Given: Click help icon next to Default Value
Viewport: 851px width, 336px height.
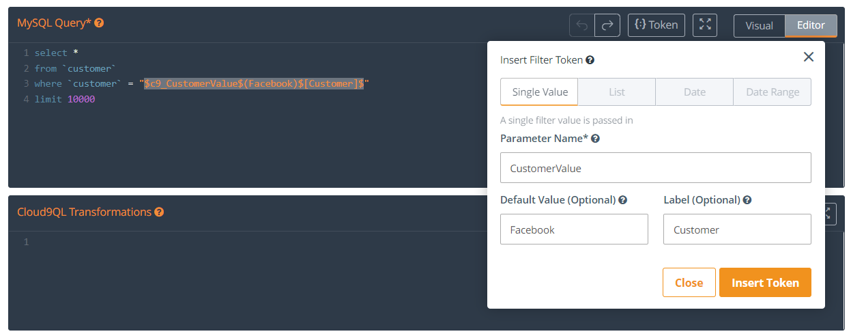Looking at the screenshot, I should pos(623,200).
